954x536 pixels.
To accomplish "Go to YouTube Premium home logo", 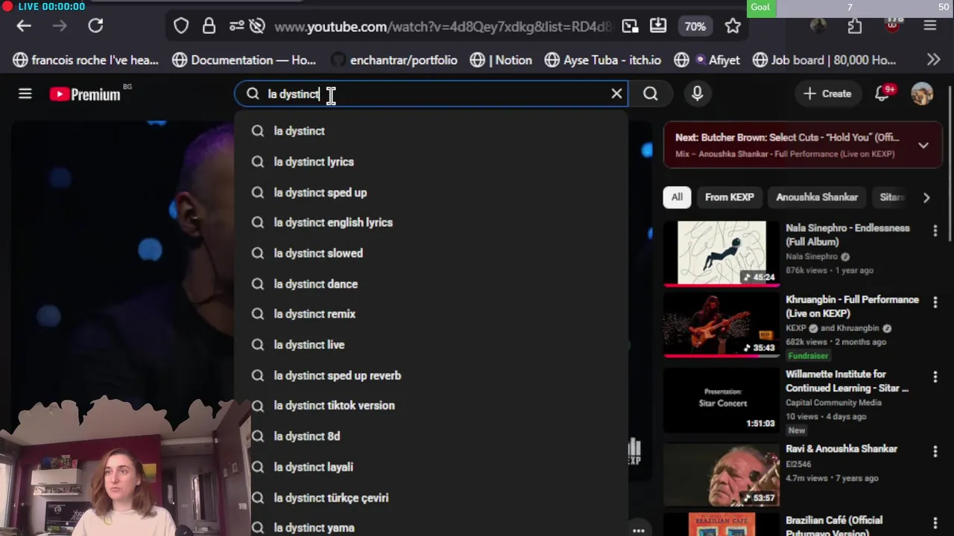I will [85, 95].
